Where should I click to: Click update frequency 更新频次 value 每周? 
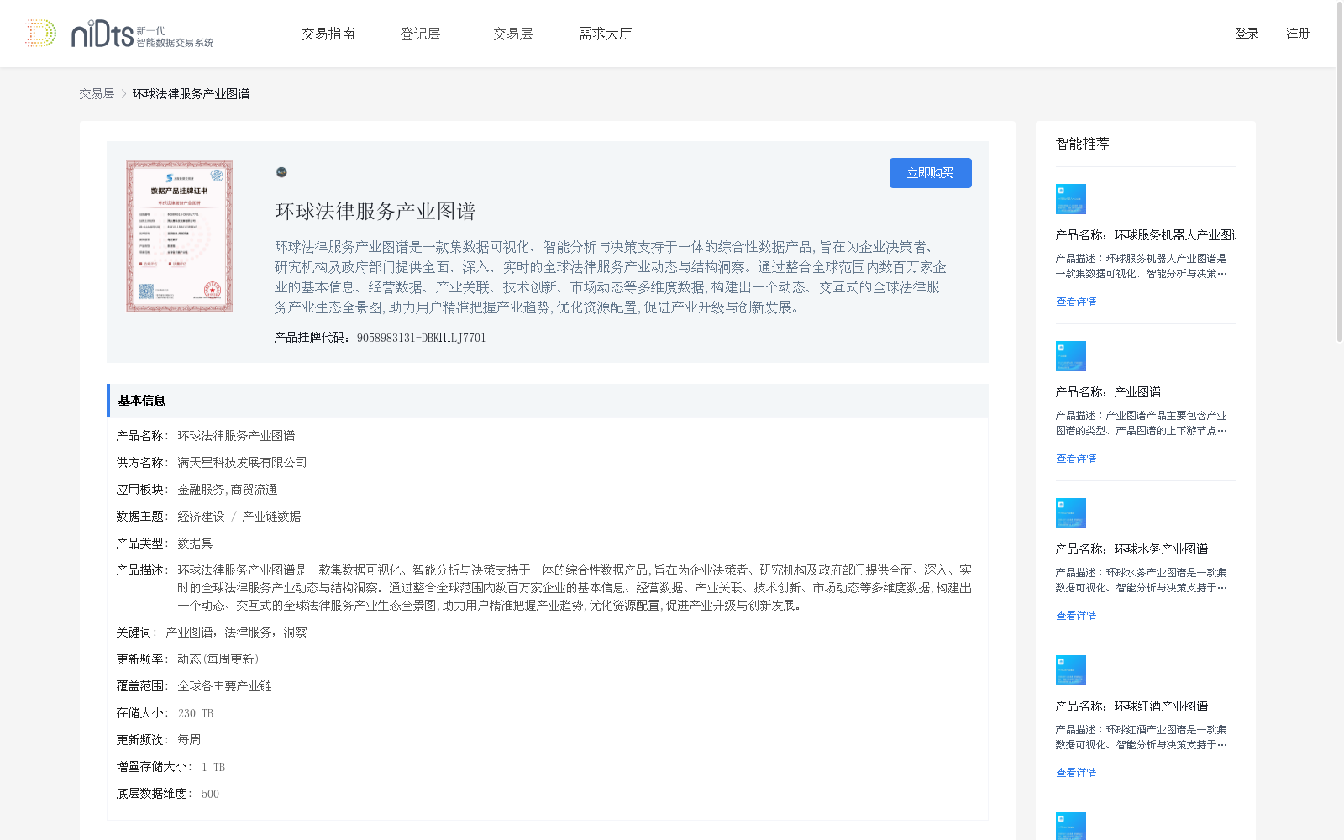click(x=189, y=740)
